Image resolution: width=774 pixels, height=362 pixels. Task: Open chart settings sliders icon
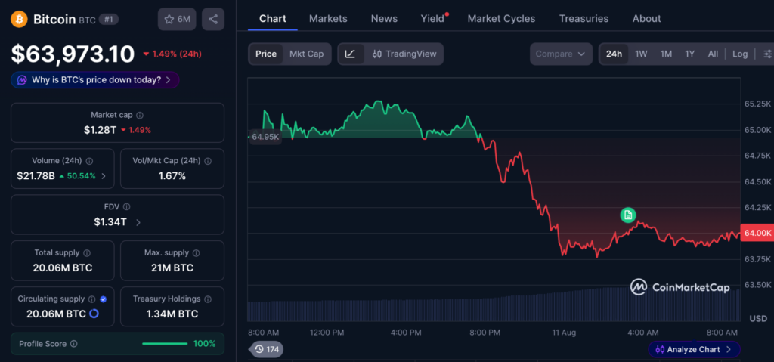768,54
